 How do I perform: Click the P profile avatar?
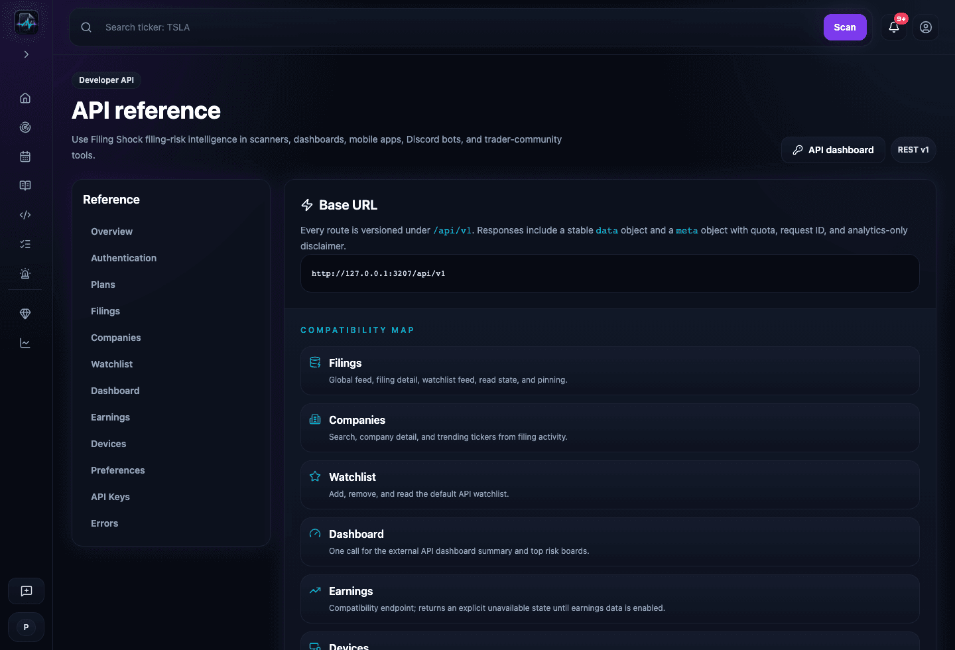(x=27, y=627)
